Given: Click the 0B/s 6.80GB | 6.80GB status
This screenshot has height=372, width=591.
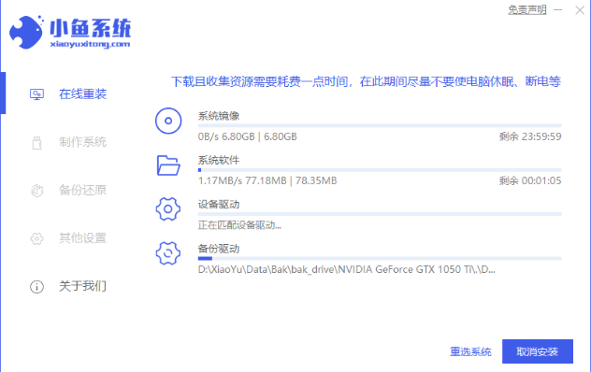Looking at the screenshot, I should tap(247, 136).
